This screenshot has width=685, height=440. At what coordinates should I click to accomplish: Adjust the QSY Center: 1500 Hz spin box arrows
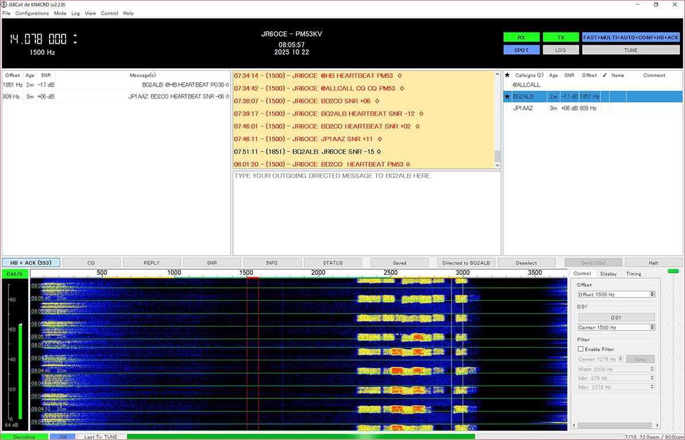(652, 328)
